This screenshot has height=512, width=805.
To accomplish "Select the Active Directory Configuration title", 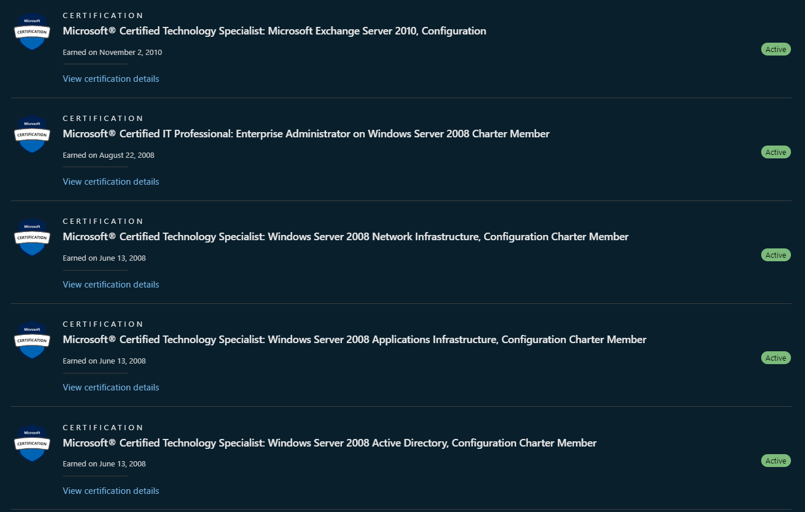I will click(330, 443).
